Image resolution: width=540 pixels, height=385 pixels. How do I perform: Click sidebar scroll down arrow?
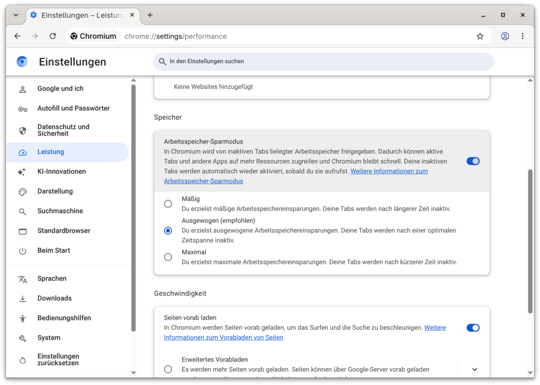[133, 373]
